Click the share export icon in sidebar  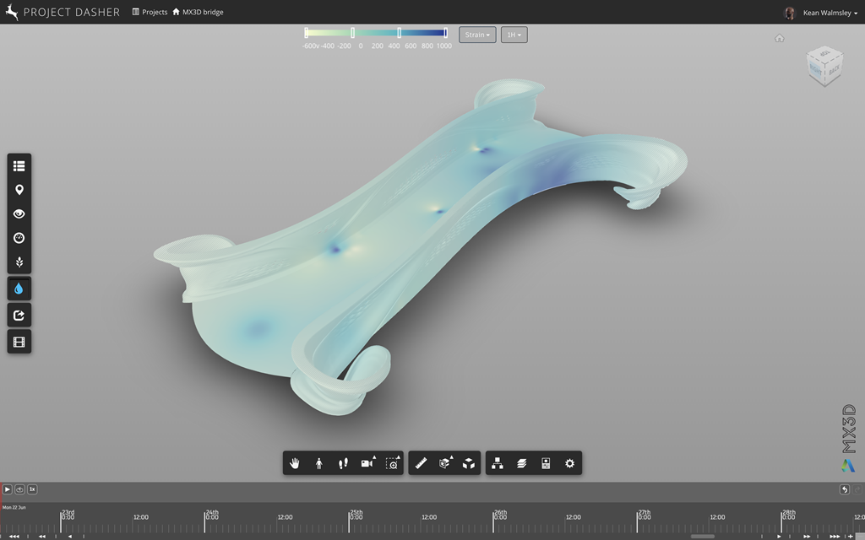(x=19, y=316)
